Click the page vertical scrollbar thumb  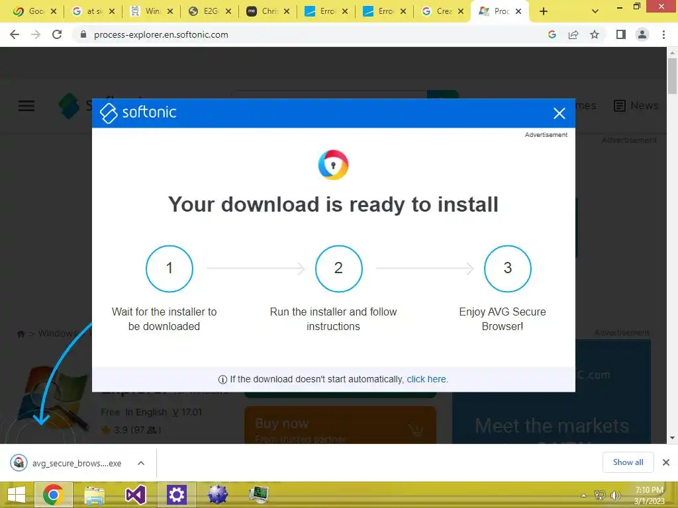click(672, 75)
